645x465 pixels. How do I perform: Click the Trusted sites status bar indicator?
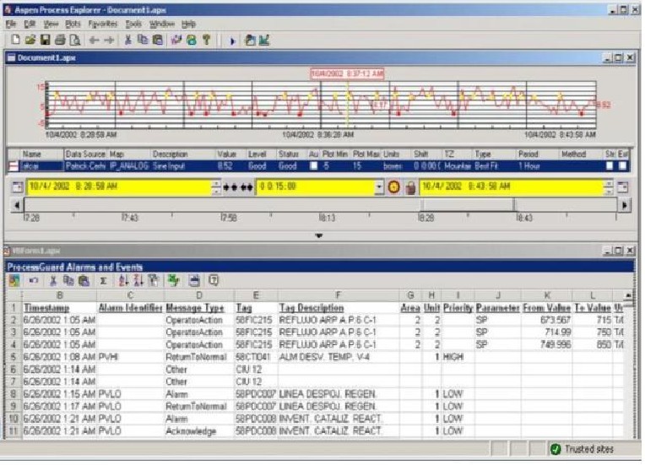coord(582,449)
